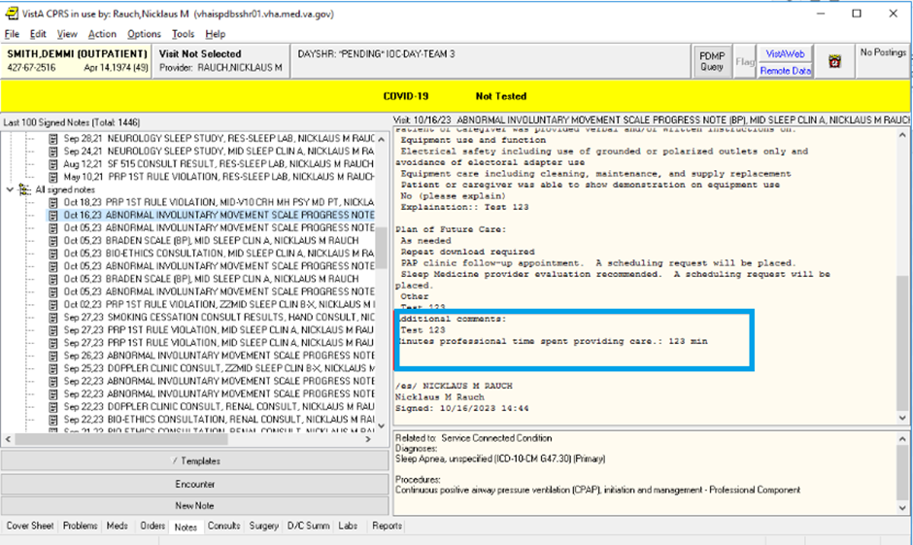
Task: Click the Visit Not Selected box
Action: coord(220,61)
